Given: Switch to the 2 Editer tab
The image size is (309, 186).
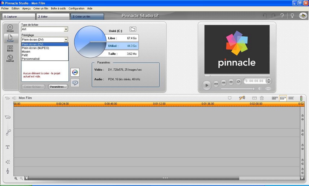Looking at the screenshot, I should coord(53,17).
